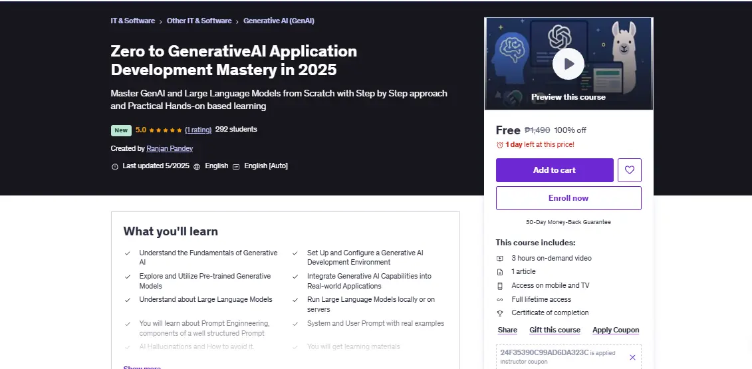Click This course includes heading
The image size is (752, 369).
535,243
